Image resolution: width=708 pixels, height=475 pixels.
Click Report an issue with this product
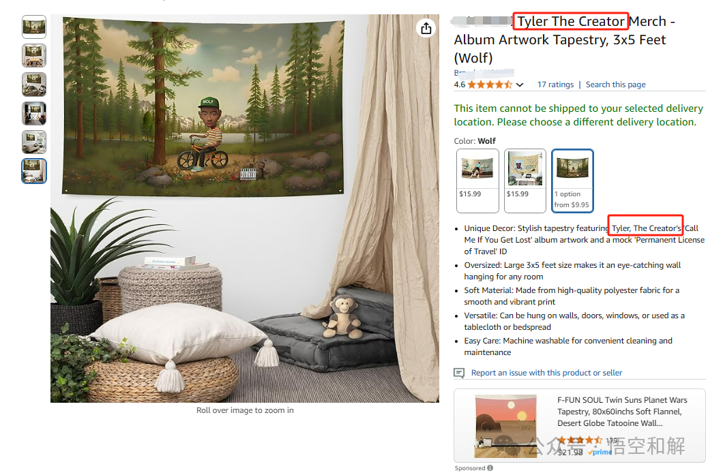point(546,373)
